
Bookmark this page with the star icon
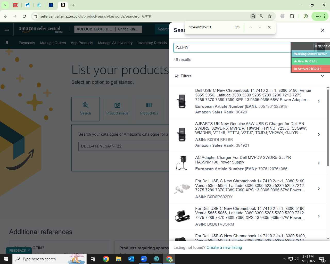pyautogui.click(x=270, y=16)
